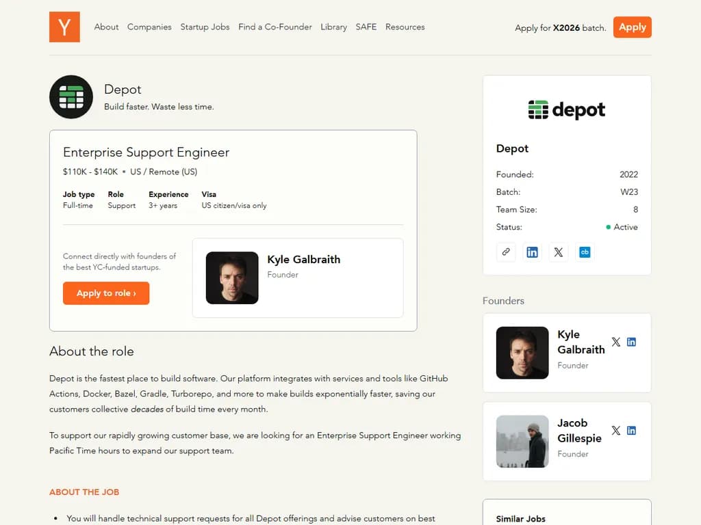Open Jacob Gillespie's LinkedIn icon
Screen dimensions: 701x525
[632, 430]
